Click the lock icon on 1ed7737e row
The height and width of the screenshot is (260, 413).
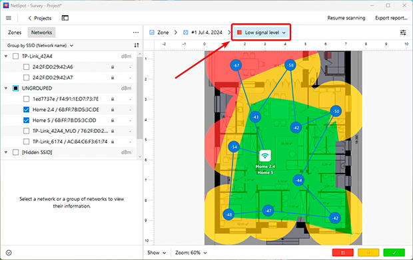[x=113, y=99]
